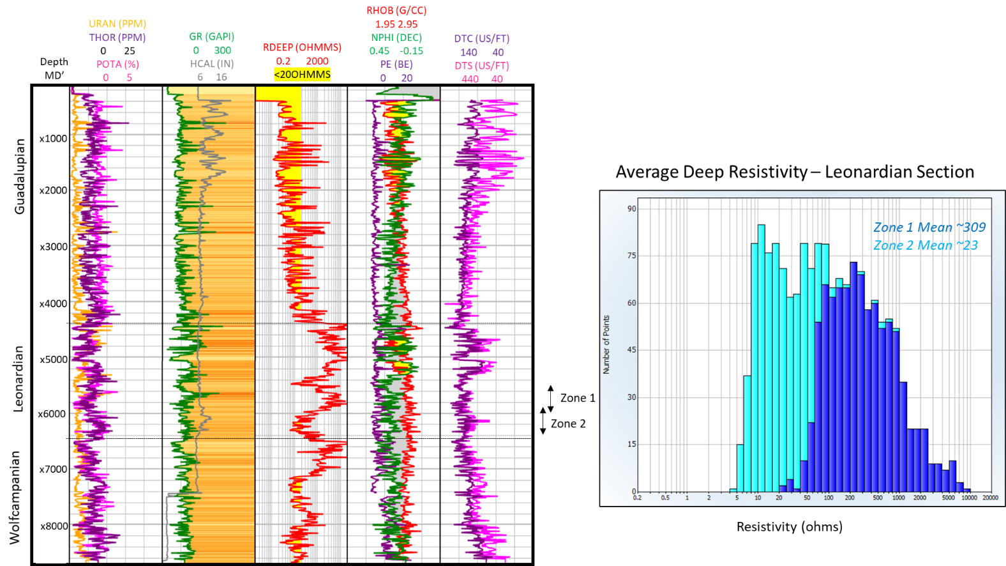Viewport: 1006px width, 566px height.
Task: Select the RHOB (G/CC) label
Action: click(396, 10)
